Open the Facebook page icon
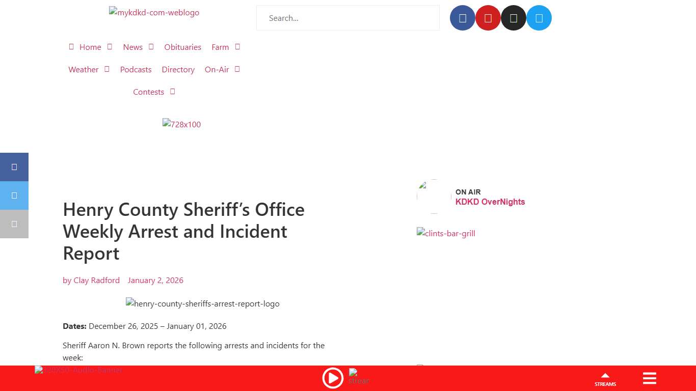The image size is (696, 391). (462, 17)
